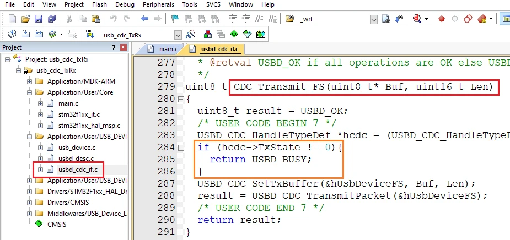Select stm32f1xx_hal_msp.c in the Project tree
Screen dimensions: 510x240
(x=89, y=126)
